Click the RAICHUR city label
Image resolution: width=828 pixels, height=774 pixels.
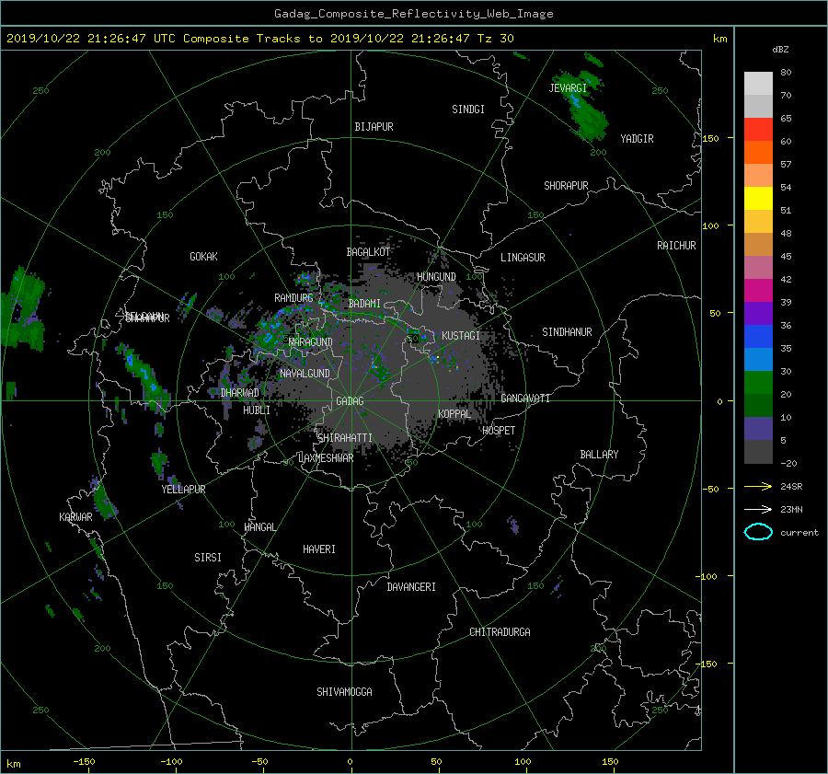[676, 246]
